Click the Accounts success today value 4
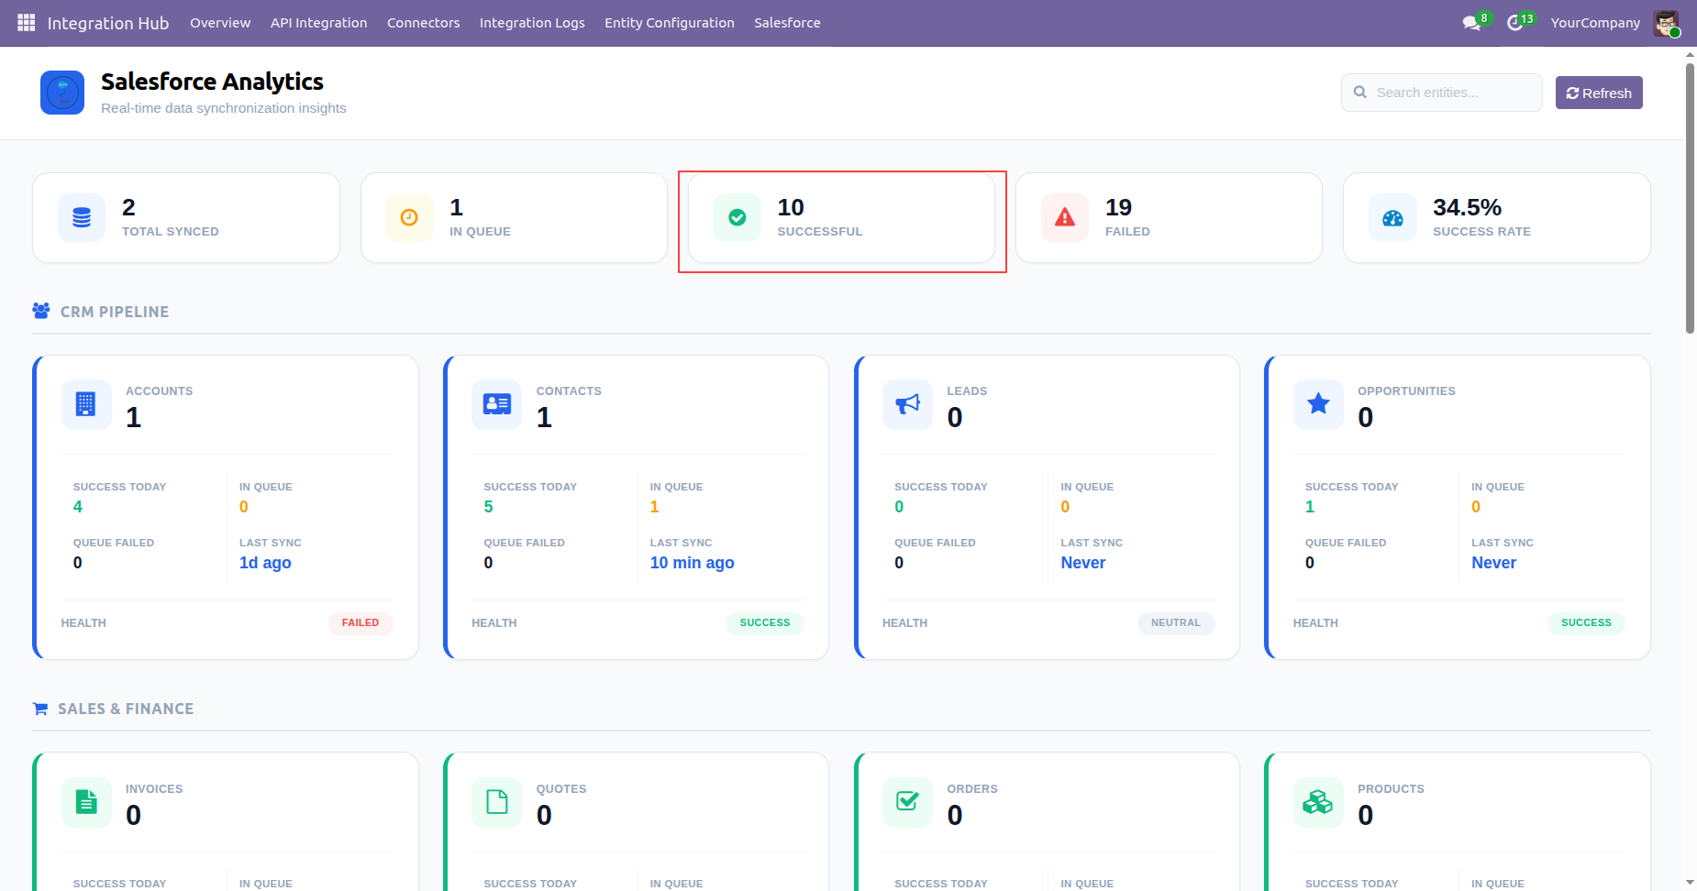The height and width of the screenshot is (891, 1697). 78,507
